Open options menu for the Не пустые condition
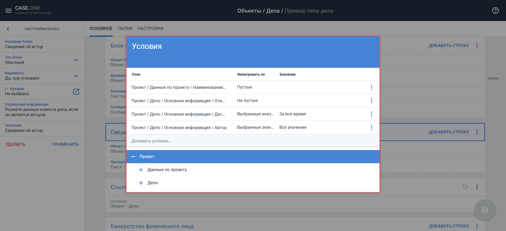The image size is (506, 231). (371, 101)
